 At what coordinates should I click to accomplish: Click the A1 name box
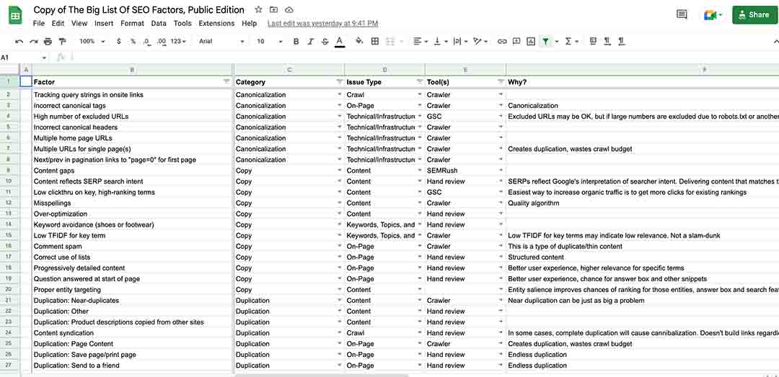pos(20,58)
